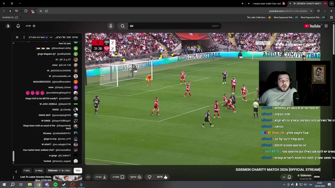Viewport: 335px width, 188px height.
Task: Select the 'הכול' filter chip
Action: tap(78, 171)
